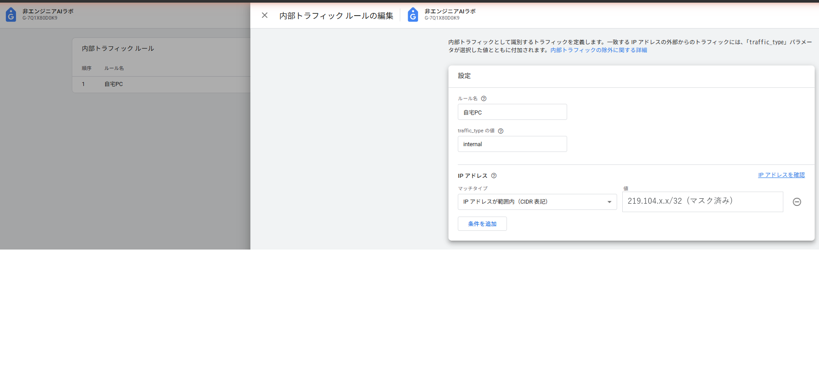Open the IP アドレスを確認 link
Image resolution: width=819 pixels, height=385 pixels.
point(782,175)
